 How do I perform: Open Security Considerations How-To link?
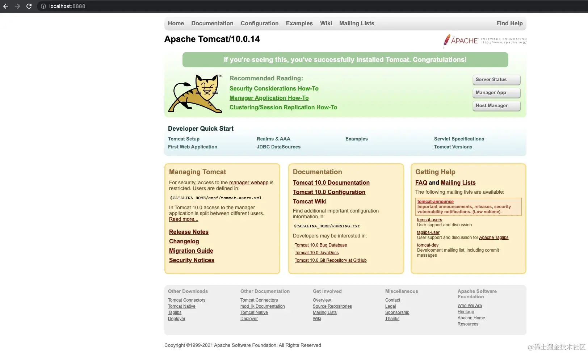(274, 88)
